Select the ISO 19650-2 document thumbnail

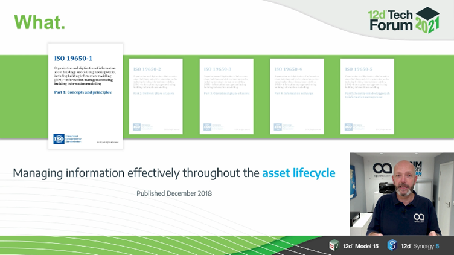coord(156,95)
